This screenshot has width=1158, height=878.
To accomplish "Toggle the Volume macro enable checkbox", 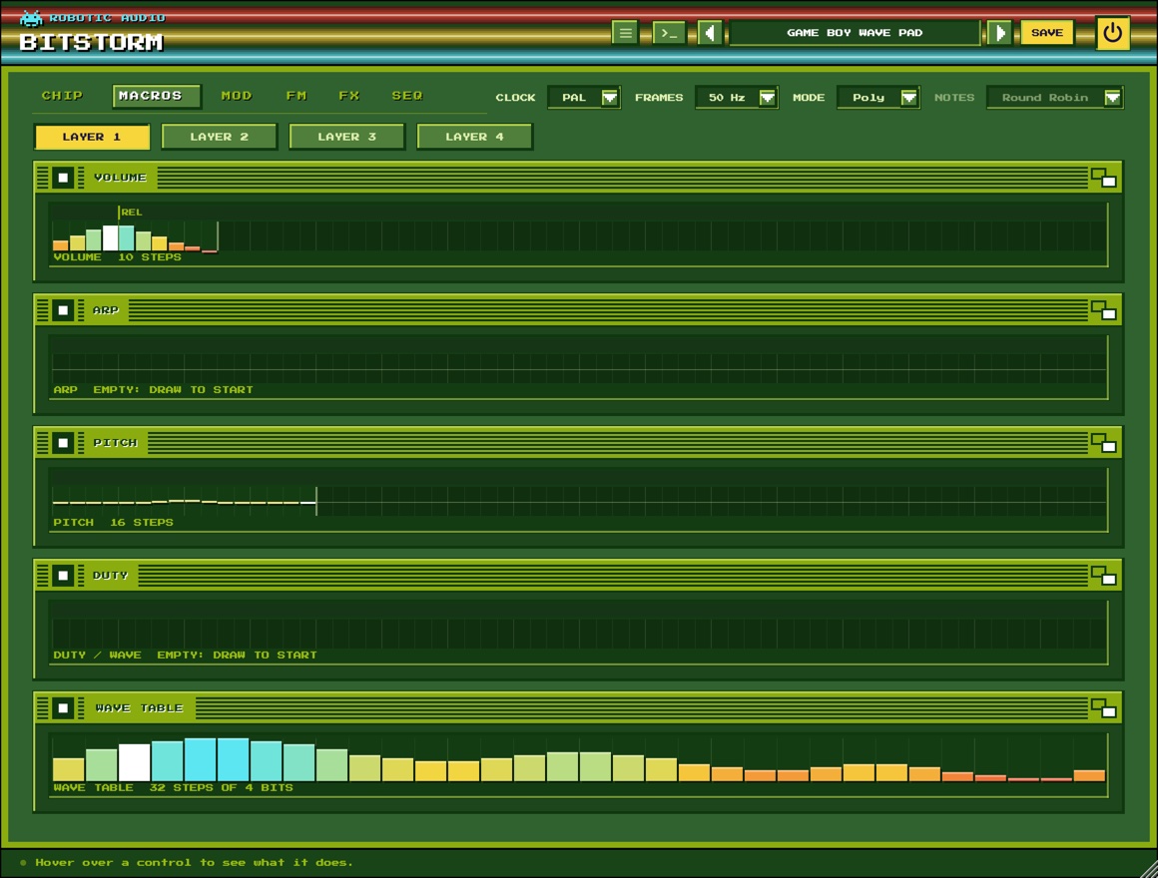I will pyautogui.click(x=63, y=178).
